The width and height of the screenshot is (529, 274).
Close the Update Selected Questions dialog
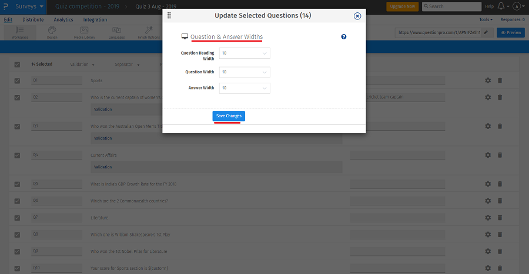tap(357, 16)
